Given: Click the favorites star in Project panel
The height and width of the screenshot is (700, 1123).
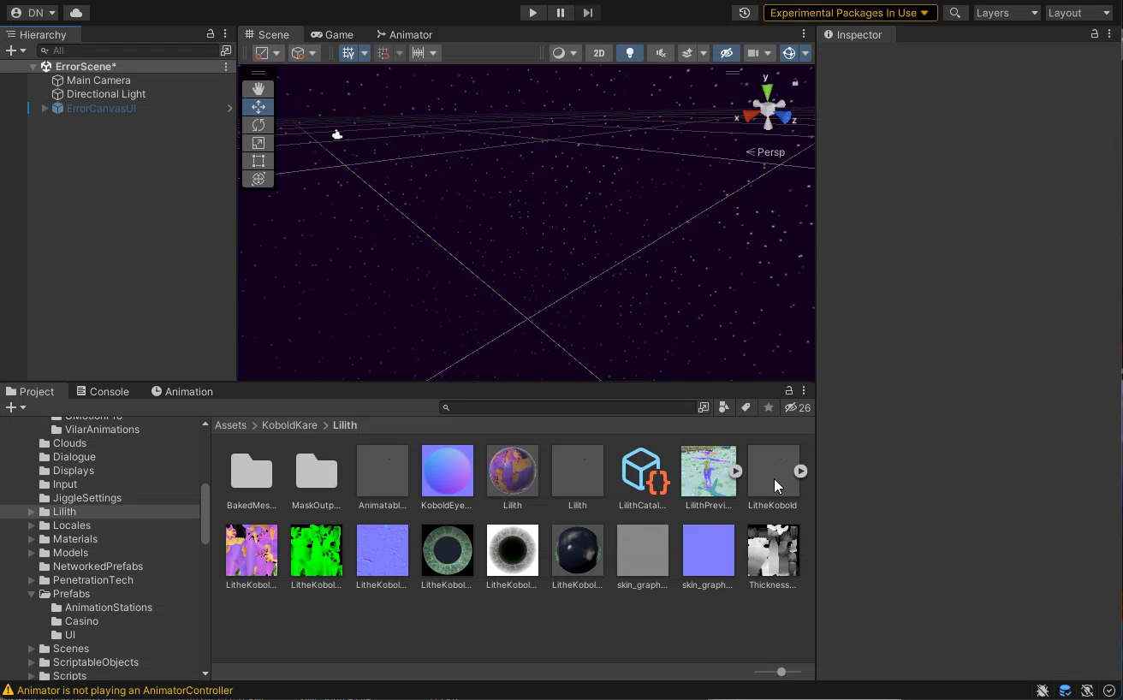Looking at the screenshot, I should pos(769,407).
